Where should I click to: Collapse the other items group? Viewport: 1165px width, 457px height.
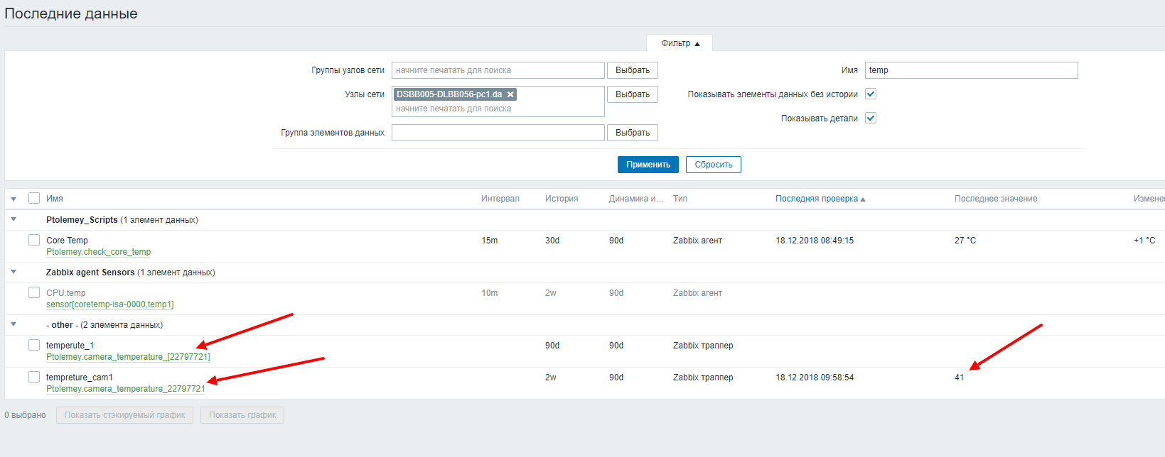14,325
